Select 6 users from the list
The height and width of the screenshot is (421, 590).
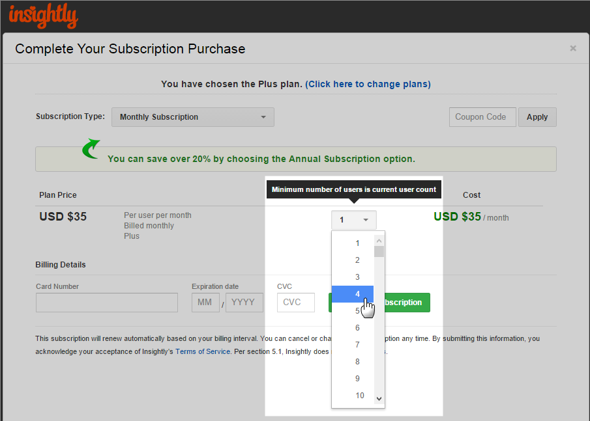353,328
